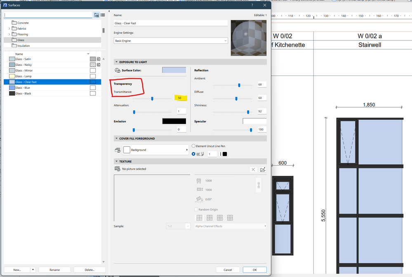
Task: Select the second texture mirroring icon
Action: [210, 218]
